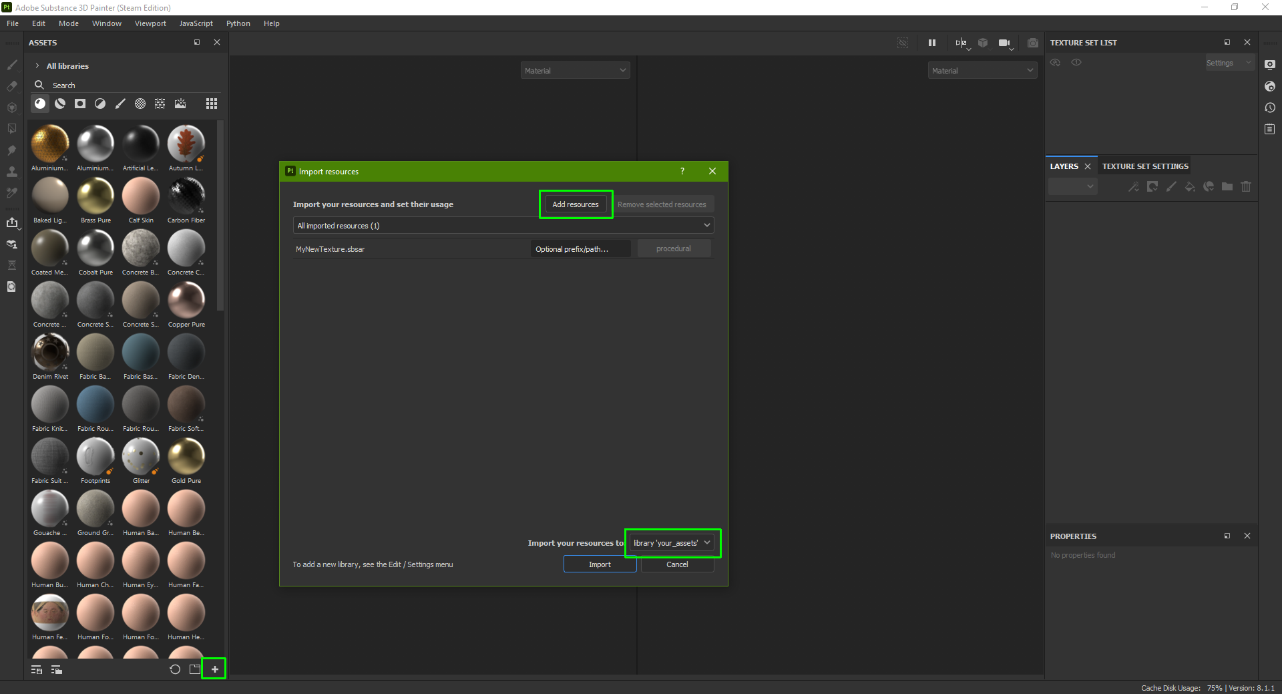Select the Polygon fill tool in sidebar

point(11,129)
